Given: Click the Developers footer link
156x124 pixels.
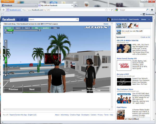Looking at the screenshot, I should coord(85,115).
